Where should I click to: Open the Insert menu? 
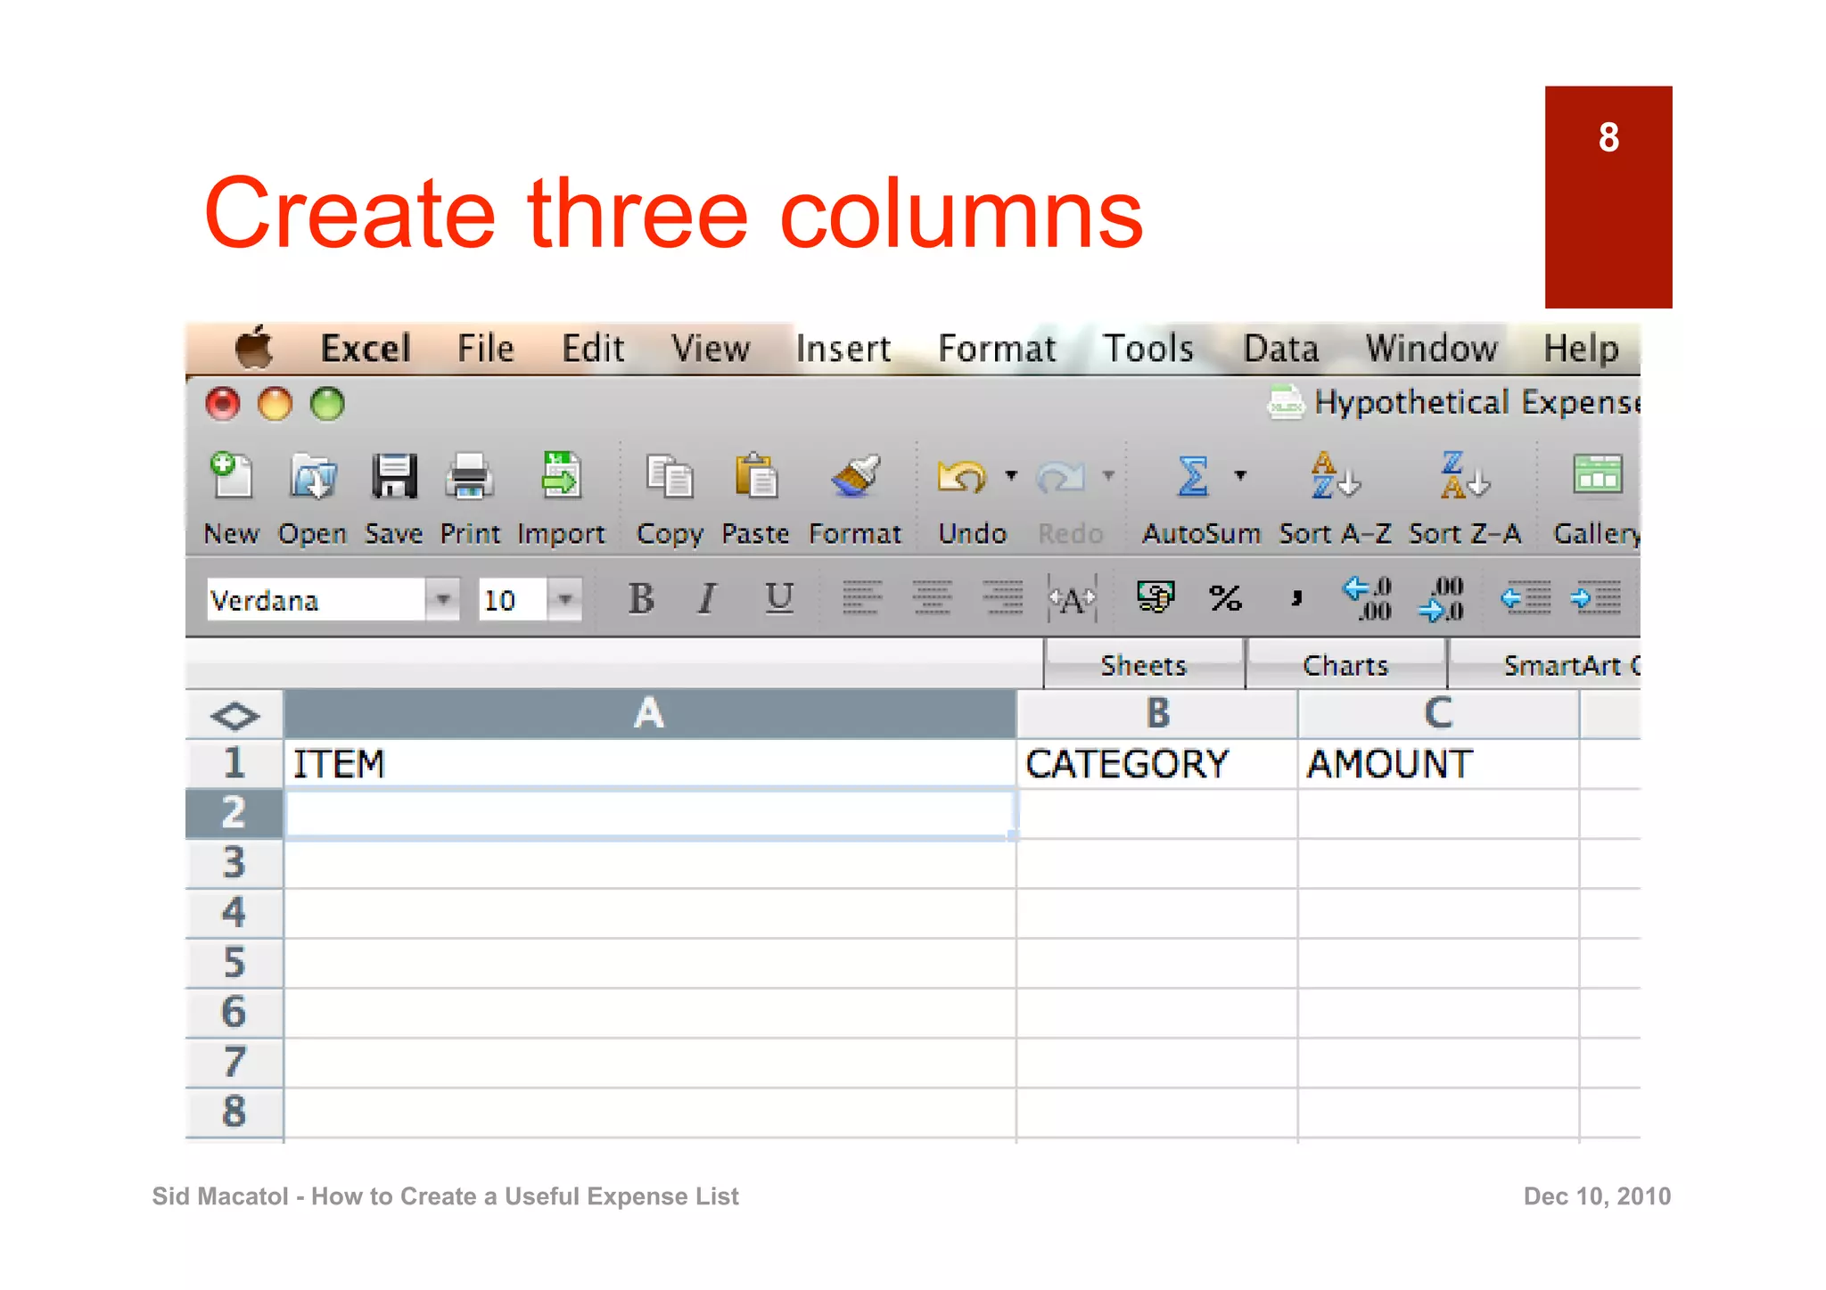pos(843,348)
